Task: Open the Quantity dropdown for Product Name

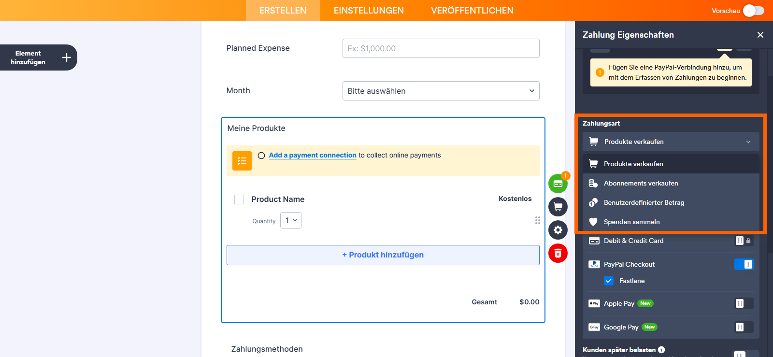Action: tap(290, 220)
